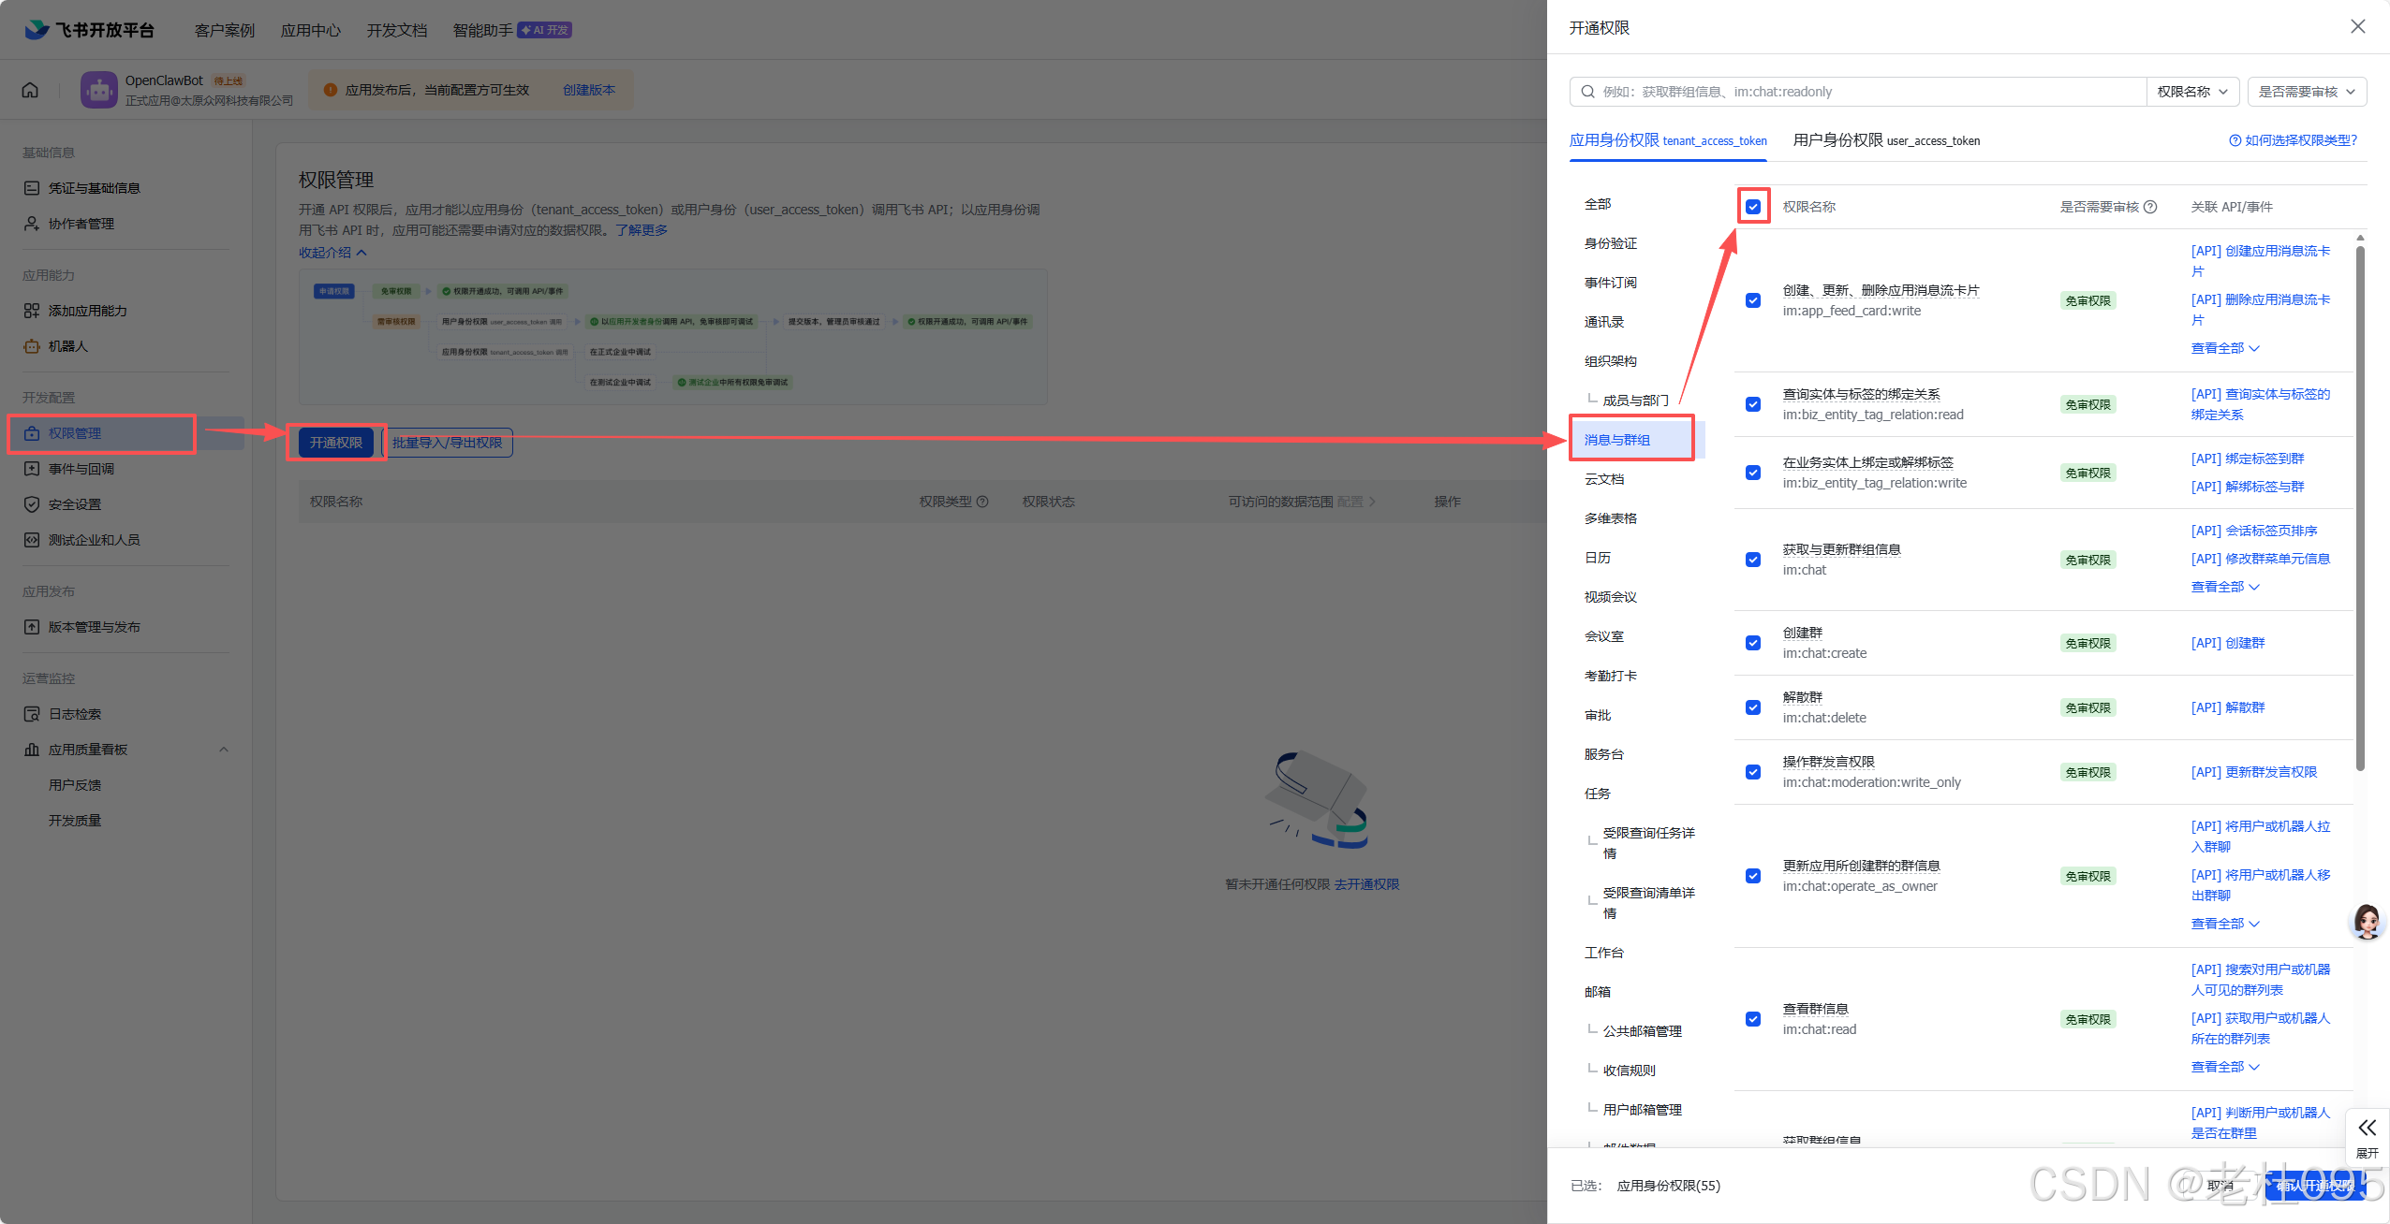Open the floating assistant avatar
Image resolution: width=2390 pixels, height=1224 pixels.
point(2367,922)
